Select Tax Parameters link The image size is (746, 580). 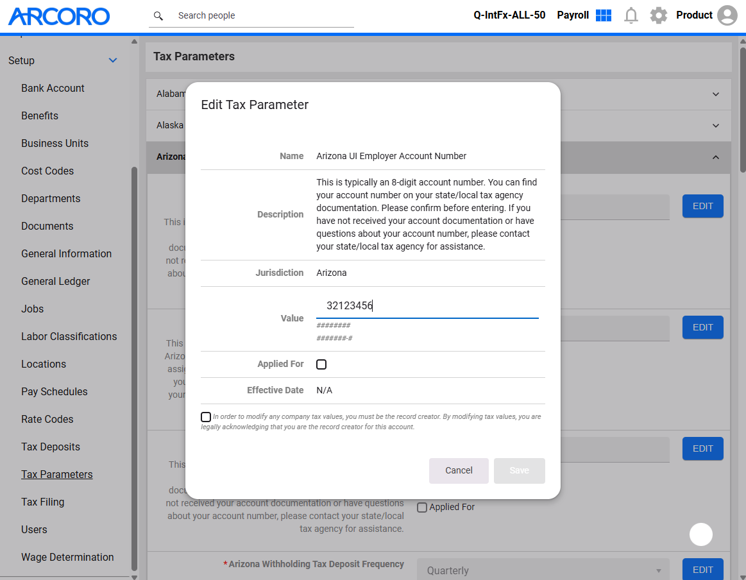57,474
